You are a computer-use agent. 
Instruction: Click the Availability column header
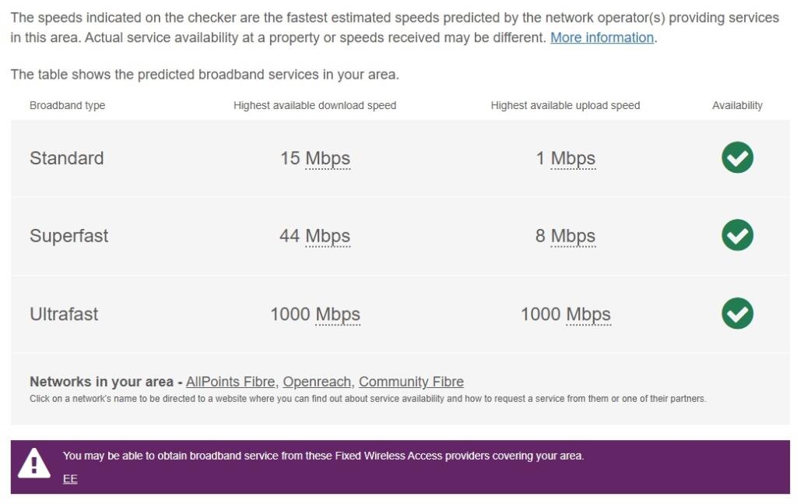(737, 105)
